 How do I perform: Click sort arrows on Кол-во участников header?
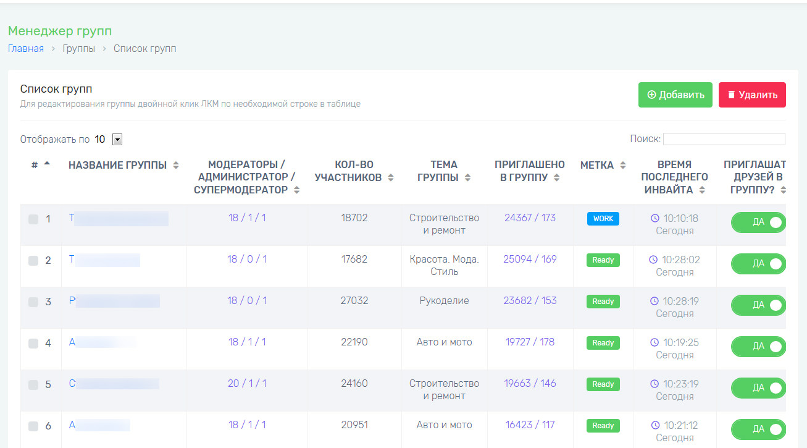pos(390,178)
